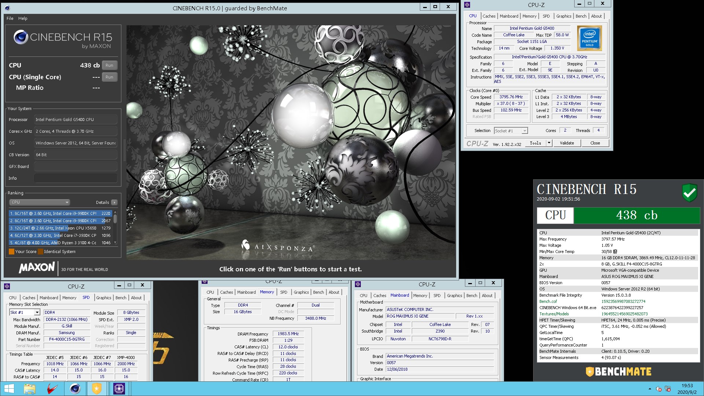Click the Close button in top-right CPU-Z
Viewport: 704px width, 396px height.
pos(595,143)
